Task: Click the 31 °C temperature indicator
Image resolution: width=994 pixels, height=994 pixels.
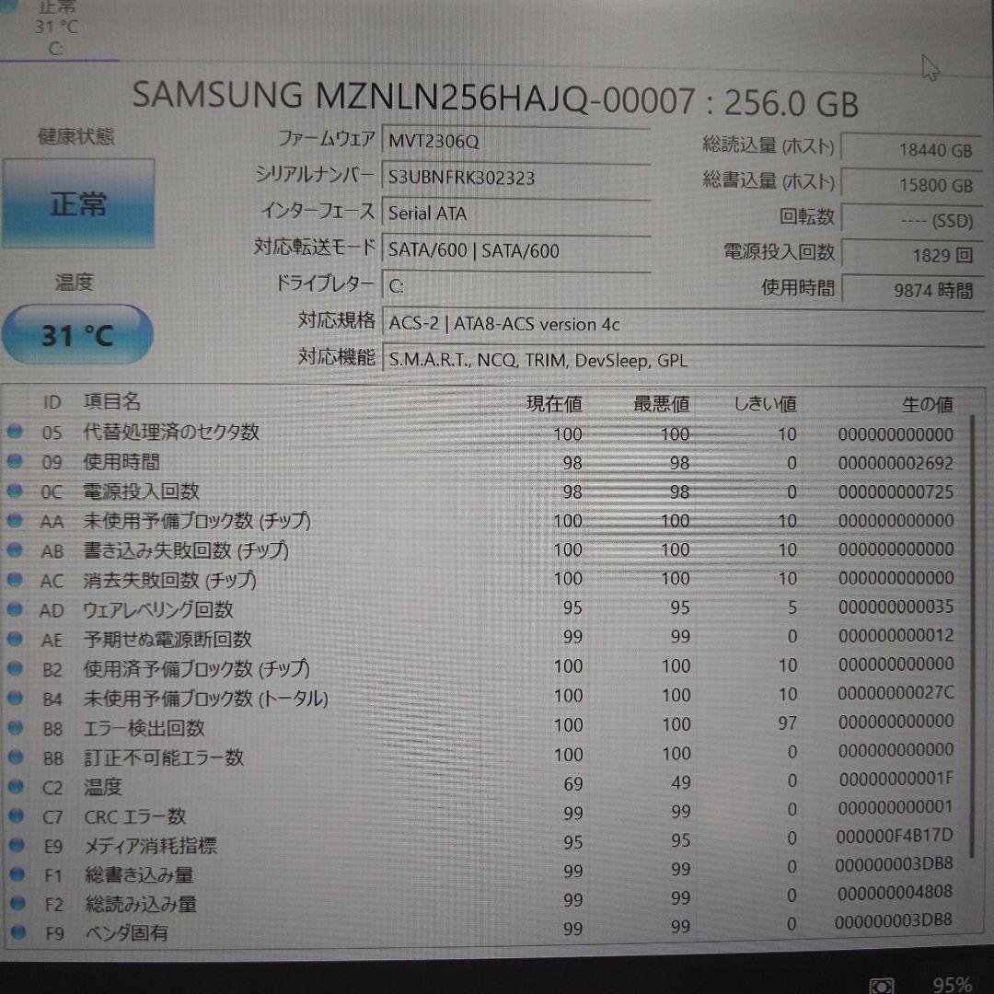Action: 77,335
